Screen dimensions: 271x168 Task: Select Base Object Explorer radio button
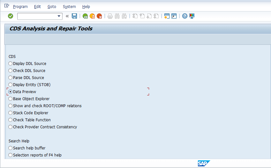10,99
